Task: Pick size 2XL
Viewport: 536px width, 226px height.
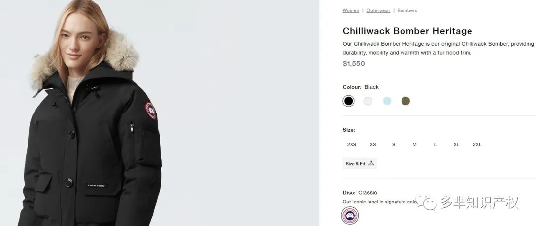Action: point(477,144)
